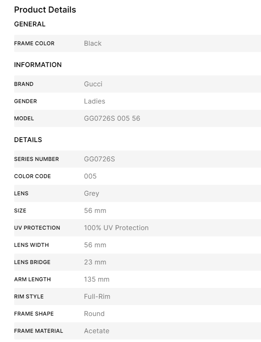
Task: Click the FRAME COLOR label
Action: tap(34, 44)
